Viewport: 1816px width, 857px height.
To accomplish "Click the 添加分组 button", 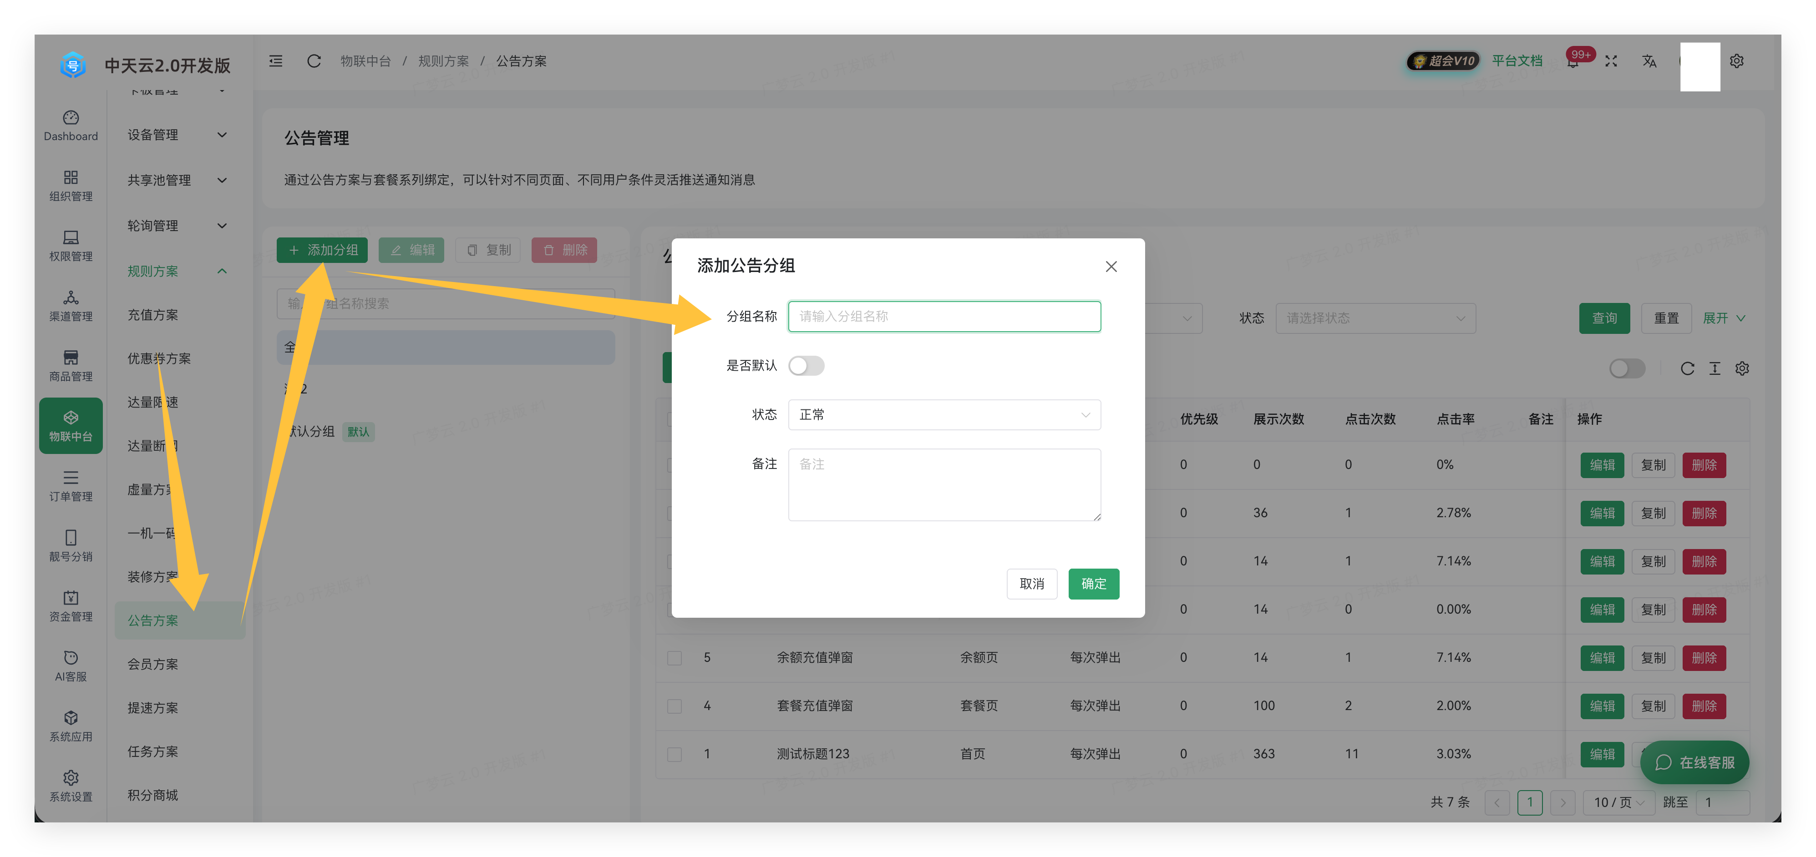I will (x=321, y=249).
